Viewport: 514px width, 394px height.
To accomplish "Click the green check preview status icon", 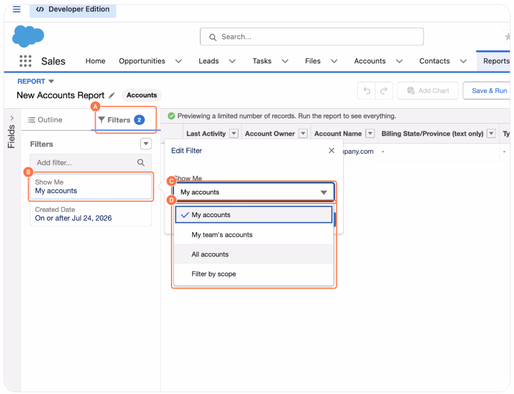I will tap(171, 116).
